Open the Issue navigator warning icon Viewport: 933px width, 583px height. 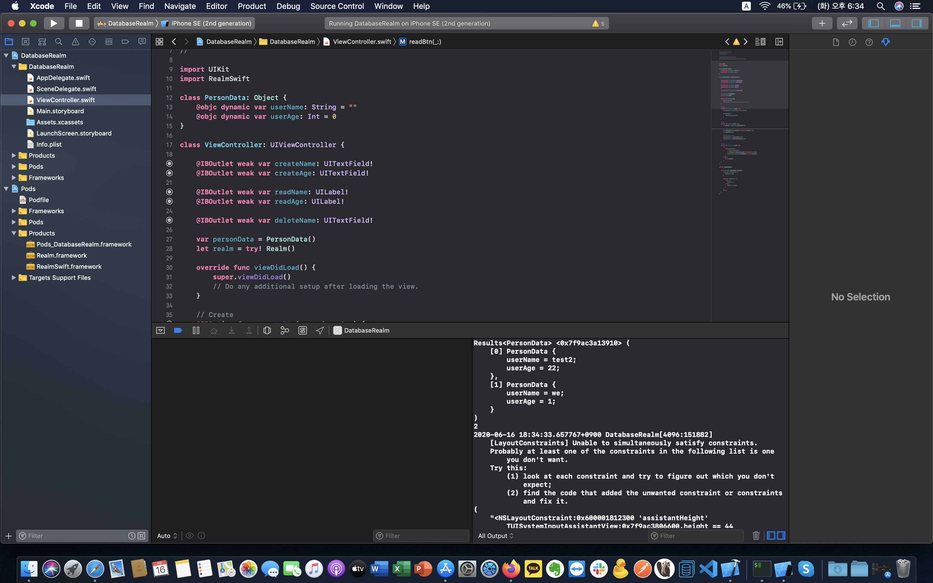(x=76, y=42)
